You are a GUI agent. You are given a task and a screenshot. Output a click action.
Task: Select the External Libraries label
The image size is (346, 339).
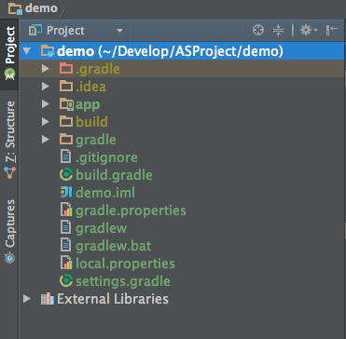pyautogui.click(x=113, y=299)
